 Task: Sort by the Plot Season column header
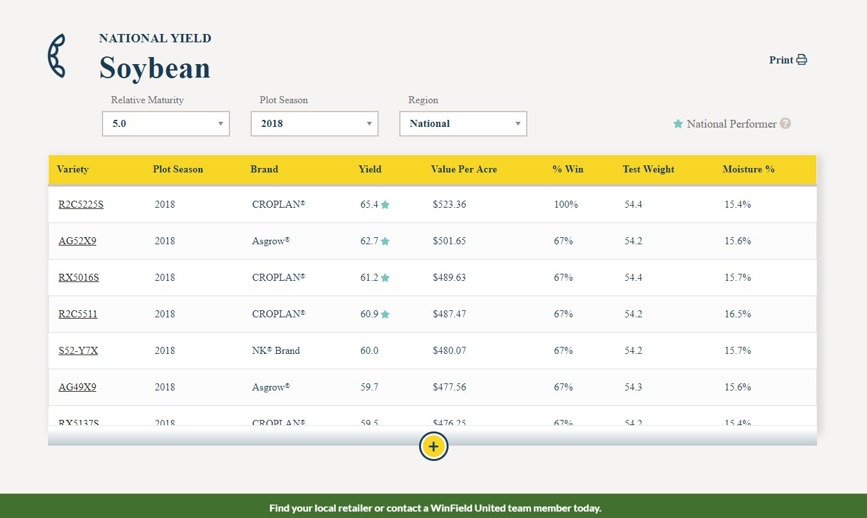178,169
